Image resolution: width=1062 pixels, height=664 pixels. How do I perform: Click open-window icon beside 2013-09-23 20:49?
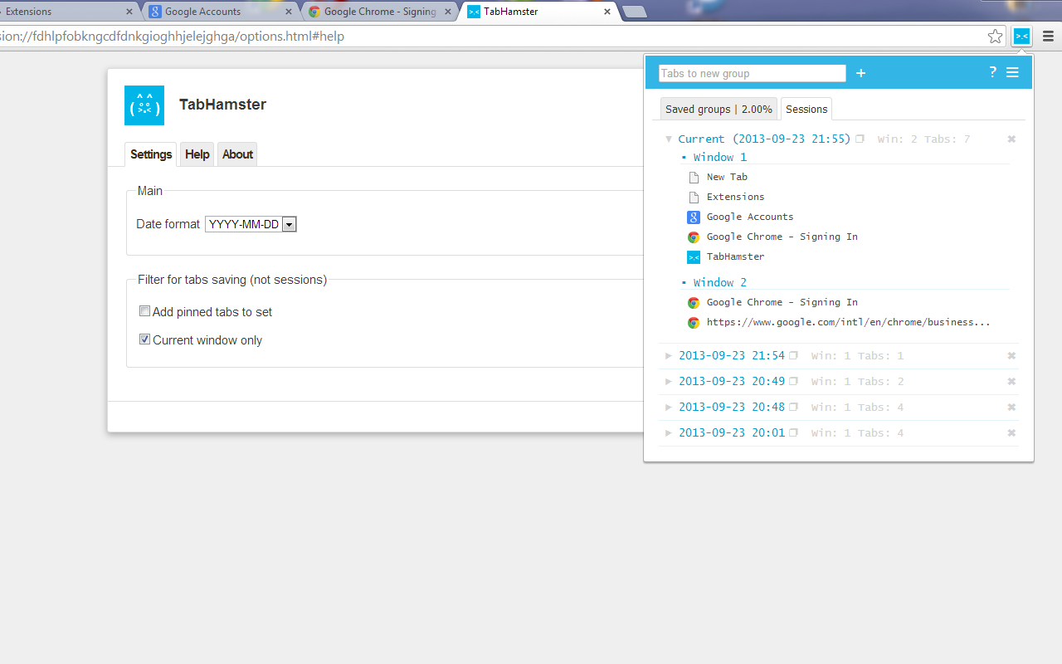(x=793, y=382)
